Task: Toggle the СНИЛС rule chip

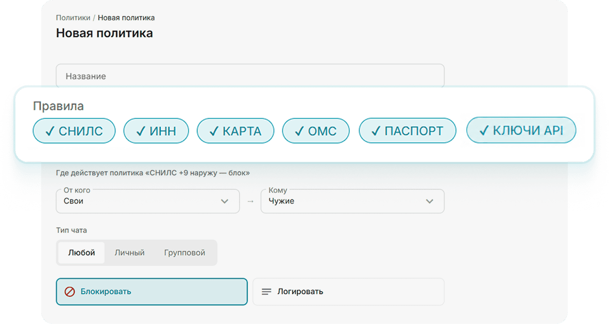Action: [x=74, y=131]
